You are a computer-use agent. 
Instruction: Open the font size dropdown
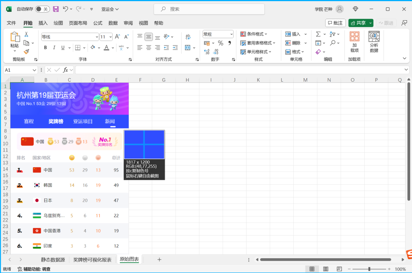point(111,37)
